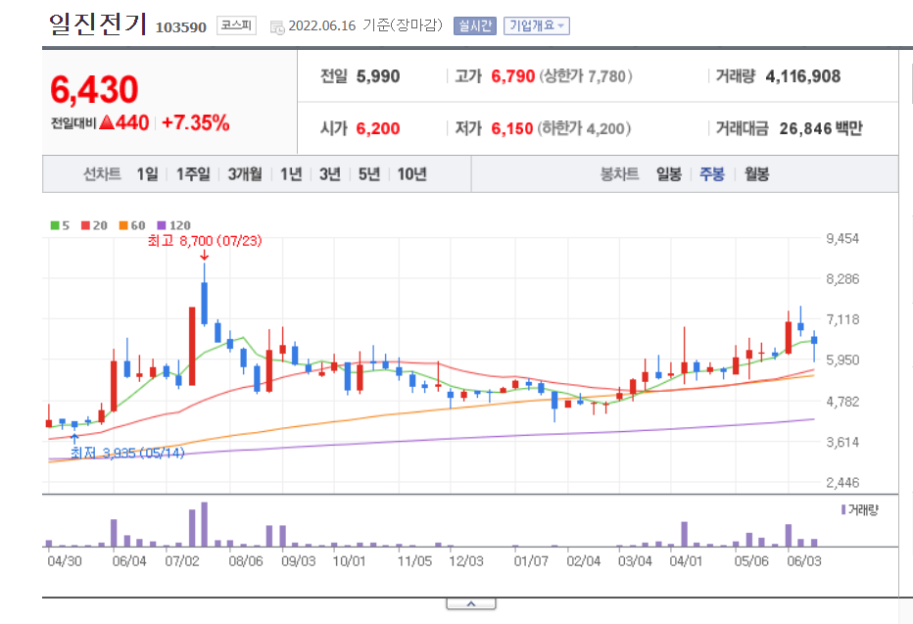Select the 1주일 line chart tab
Screen dimensions: 913x624
click(193, 174)
